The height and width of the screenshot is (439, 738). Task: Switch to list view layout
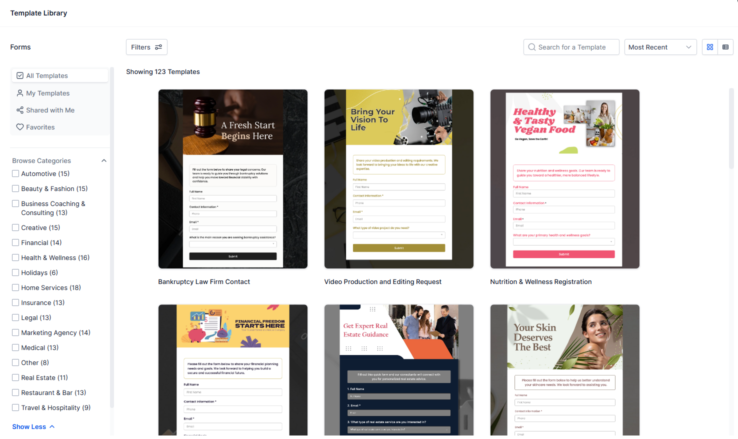pyautogui.click(x=725, y=47)
